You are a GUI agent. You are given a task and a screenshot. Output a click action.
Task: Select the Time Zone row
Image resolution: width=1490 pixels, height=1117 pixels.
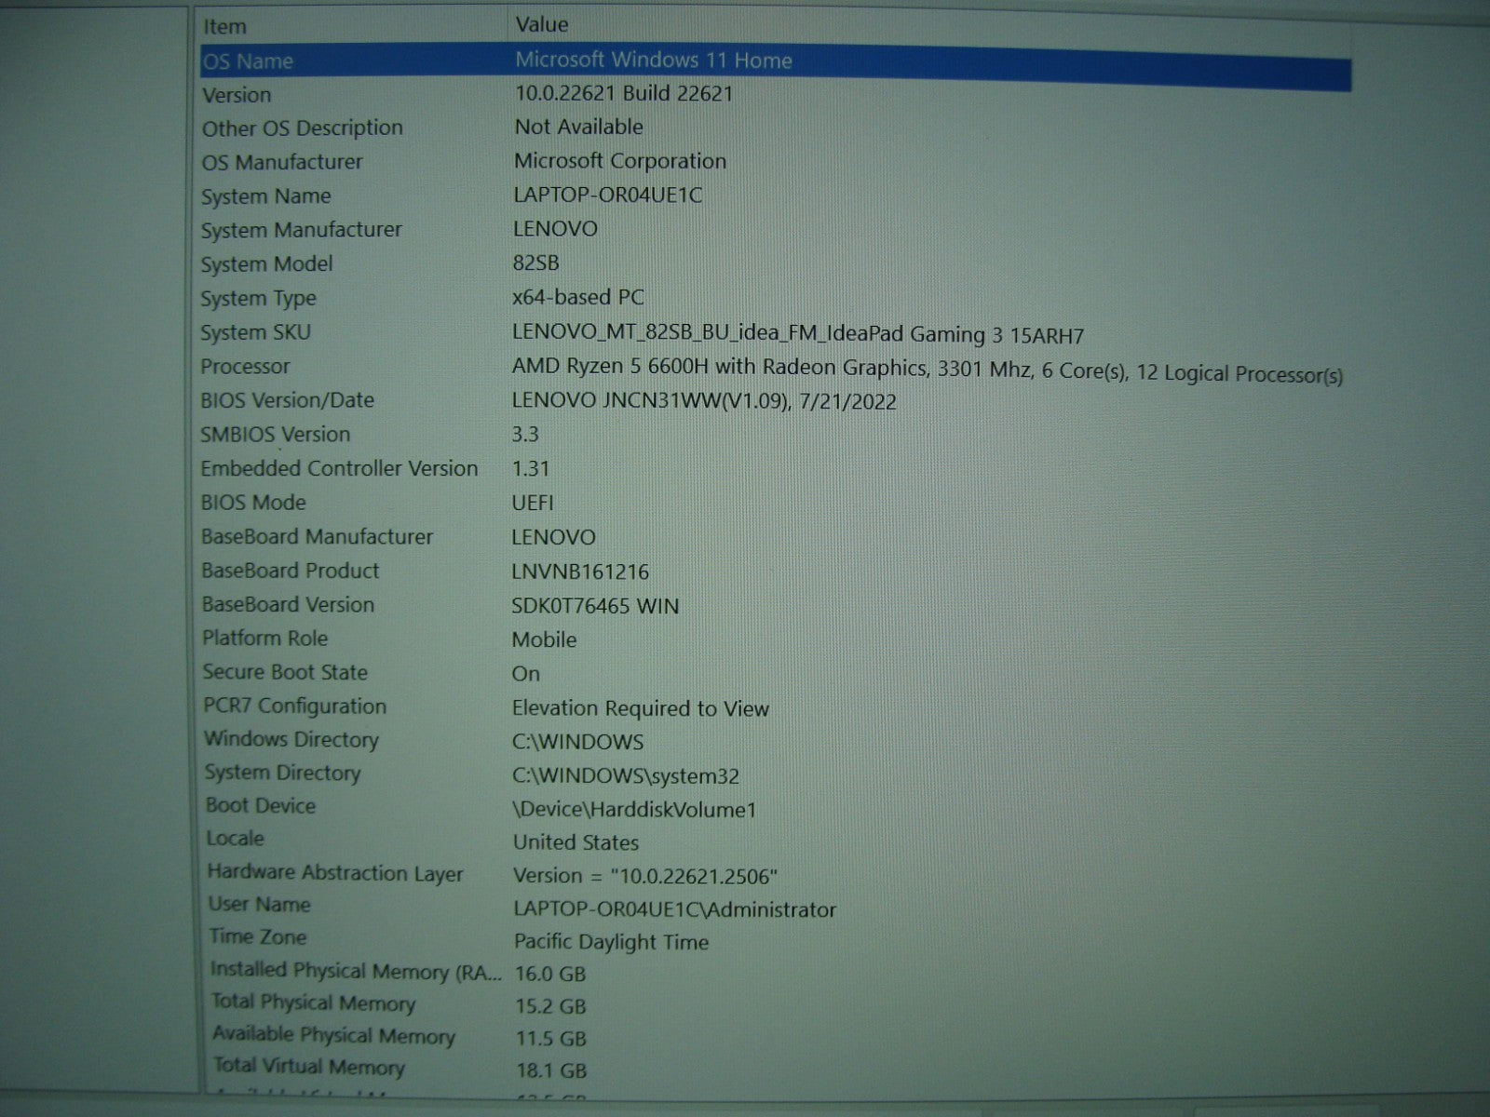tap(258, 937)
